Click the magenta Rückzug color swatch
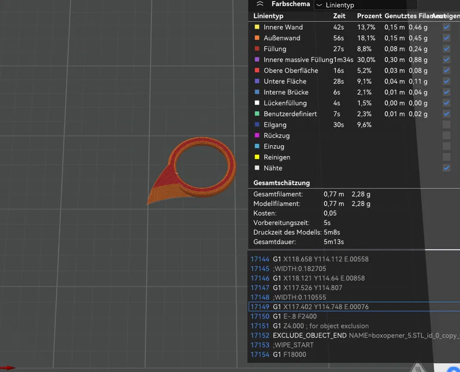 257,136
